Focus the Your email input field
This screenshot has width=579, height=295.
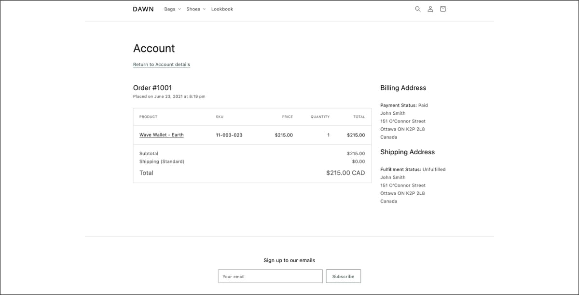[x=270, y=276]
